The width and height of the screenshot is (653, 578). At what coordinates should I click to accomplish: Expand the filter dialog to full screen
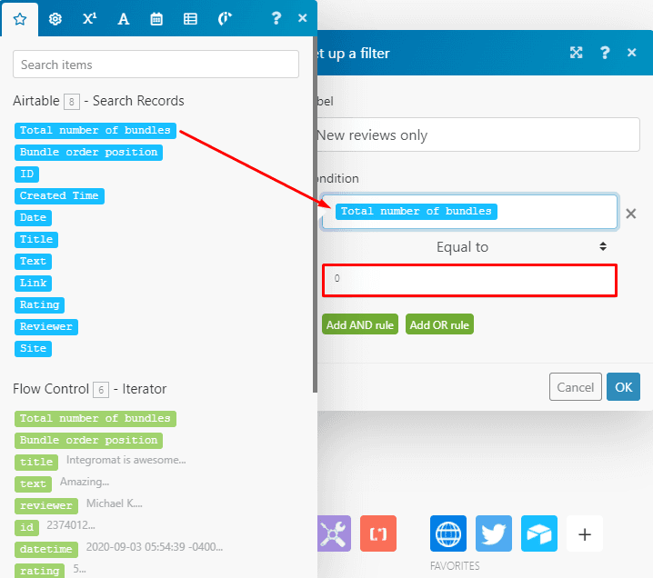[x=576, y=53]
